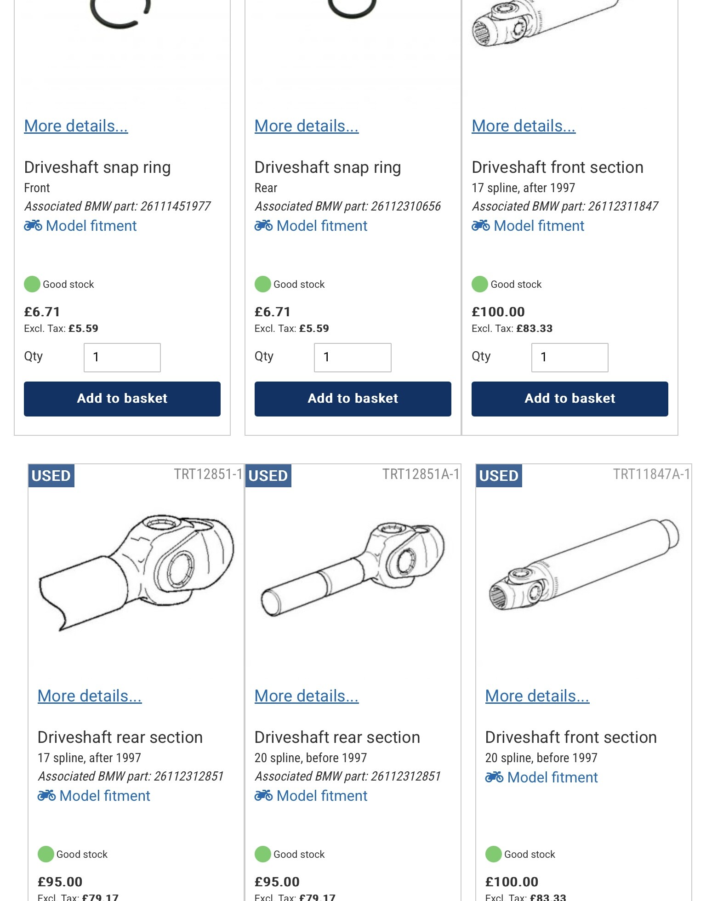Add Rear driveshaft snap ring to basket
The height and width of the screenshot is (901, 706).
coord(353,399)
